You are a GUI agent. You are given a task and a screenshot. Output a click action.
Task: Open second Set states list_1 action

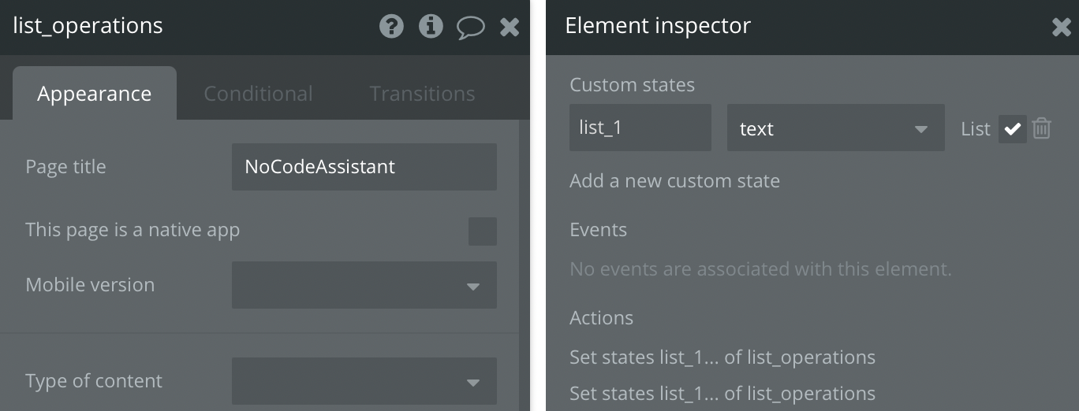[x=722, y=393]
